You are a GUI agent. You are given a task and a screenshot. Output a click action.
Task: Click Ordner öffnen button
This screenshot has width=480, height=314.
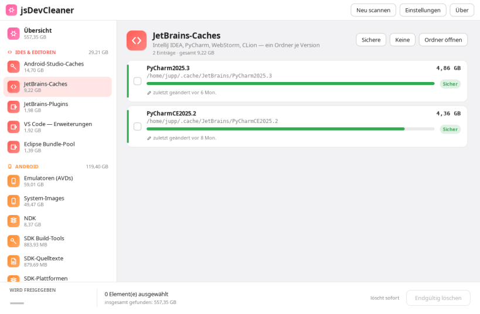(443, 40)
